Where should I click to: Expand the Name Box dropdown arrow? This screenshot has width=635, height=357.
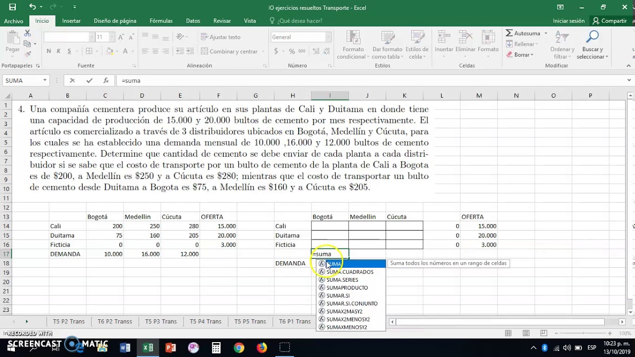[45, 80]
